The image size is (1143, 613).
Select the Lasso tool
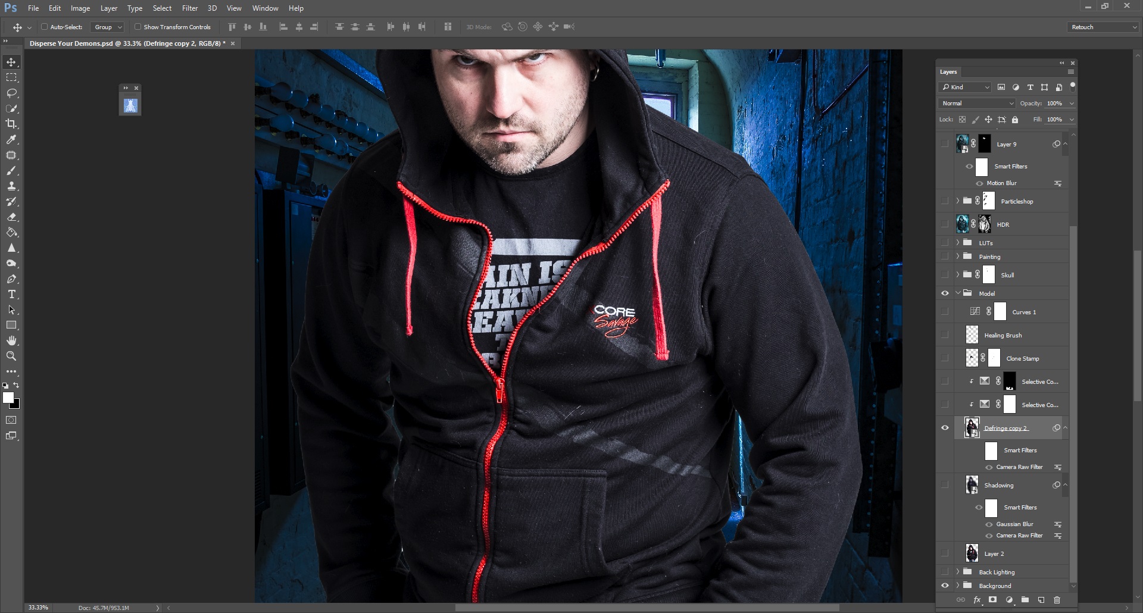pos(11,93)
